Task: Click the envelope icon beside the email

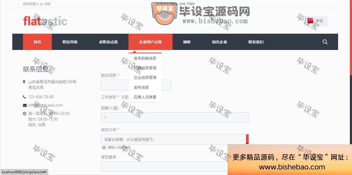Action: coord(25,105)
